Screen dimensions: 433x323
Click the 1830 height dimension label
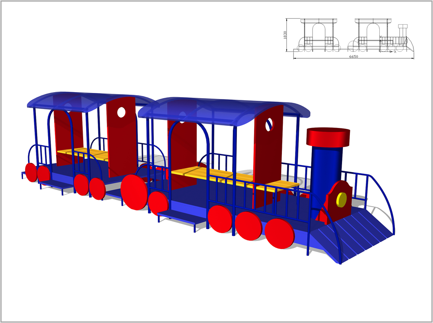pyautogui.click(x=285, y=35)
